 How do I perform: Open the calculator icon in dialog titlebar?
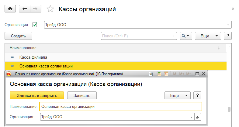159,74
